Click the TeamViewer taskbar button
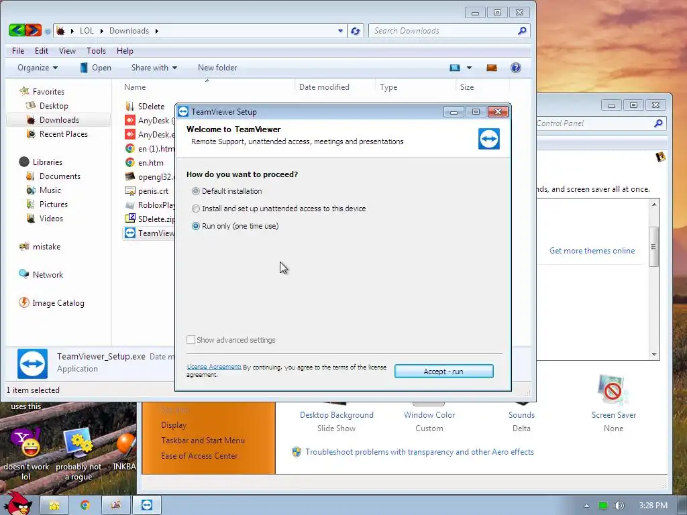Screen dimensions: 687x515 [x=147, y=506]
